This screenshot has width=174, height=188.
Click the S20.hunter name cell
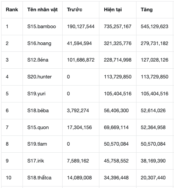click(42, 77)
